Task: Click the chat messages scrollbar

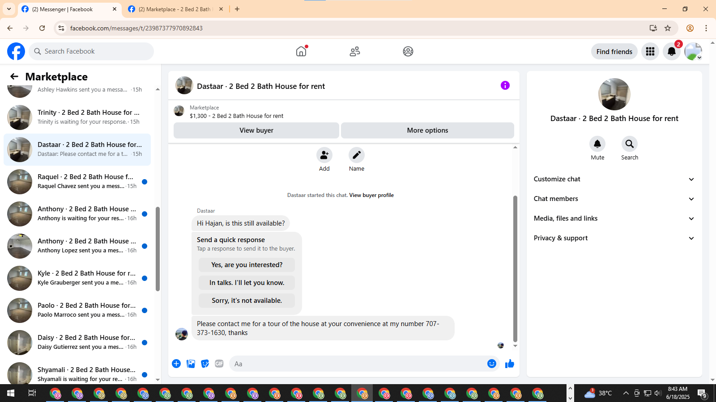Action: [515, 268]
